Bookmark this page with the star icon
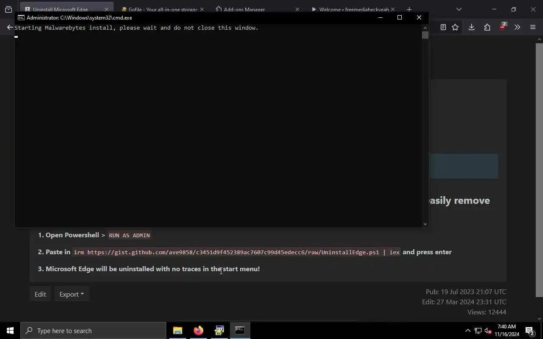Screen dimensions: 543x339 (455, 27)
